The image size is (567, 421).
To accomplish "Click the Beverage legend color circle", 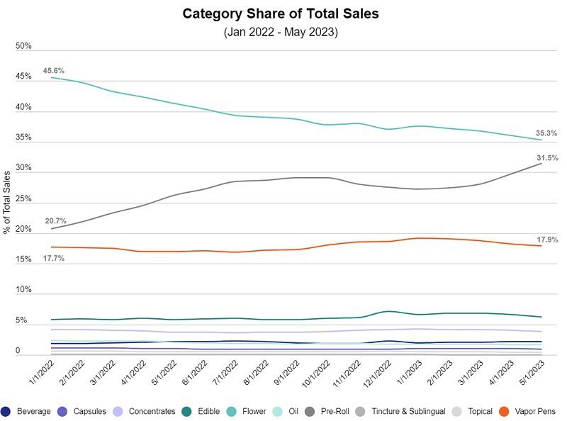I will [x=6, y=411].
